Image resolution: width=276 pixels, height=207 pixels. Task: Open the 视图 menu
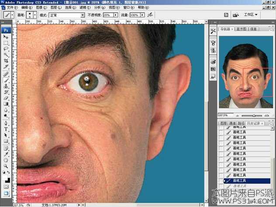(x=114, y=7)
